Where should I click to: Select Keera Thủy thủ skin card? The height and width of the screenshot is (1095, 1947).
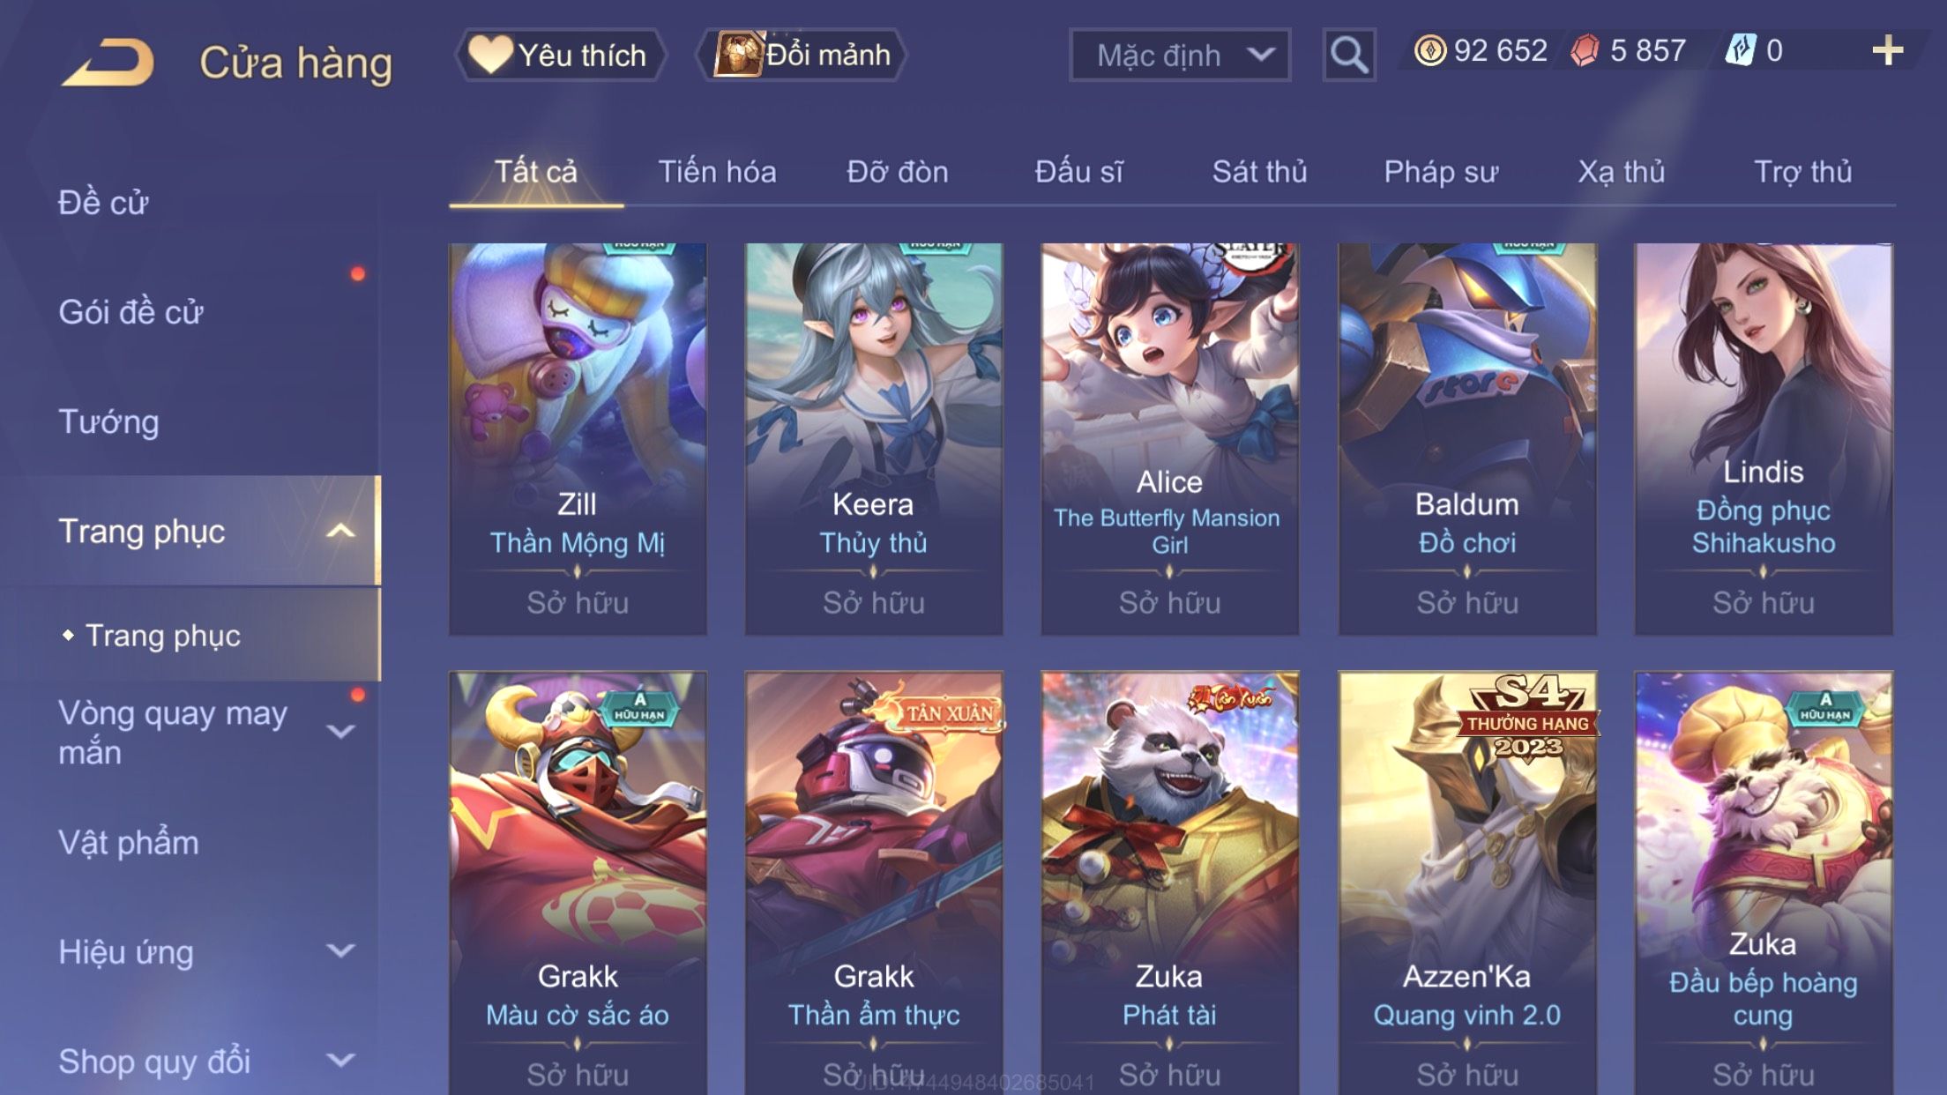[873, 439]
